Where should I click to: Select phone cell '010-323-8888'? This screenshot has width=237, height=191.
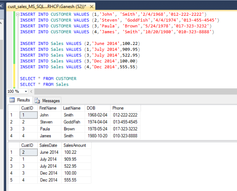(125, 136)
